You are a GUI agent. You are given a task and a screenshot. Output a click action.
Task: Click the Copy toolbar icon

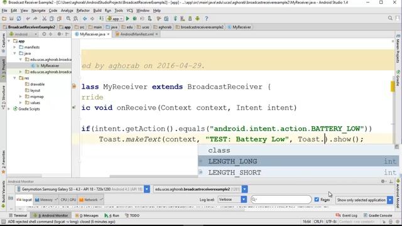(52, 18)
